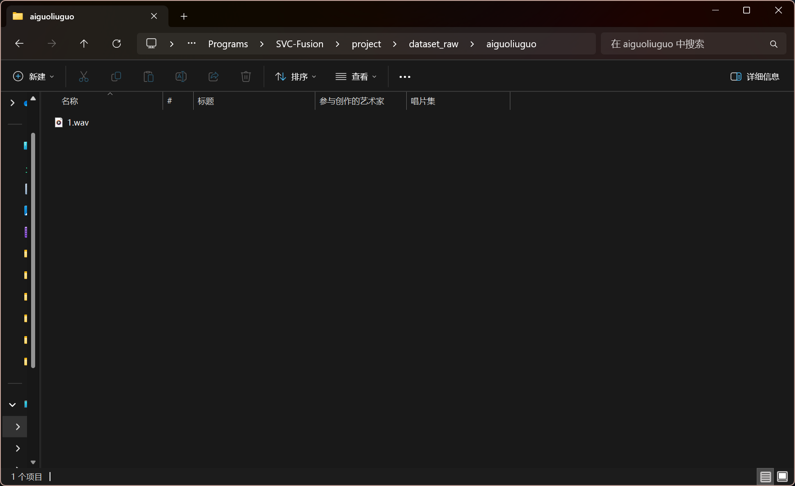This screenshot has height=486, width=795.
Task: Switch to details list view in status bar
Action: coord(766,477)
